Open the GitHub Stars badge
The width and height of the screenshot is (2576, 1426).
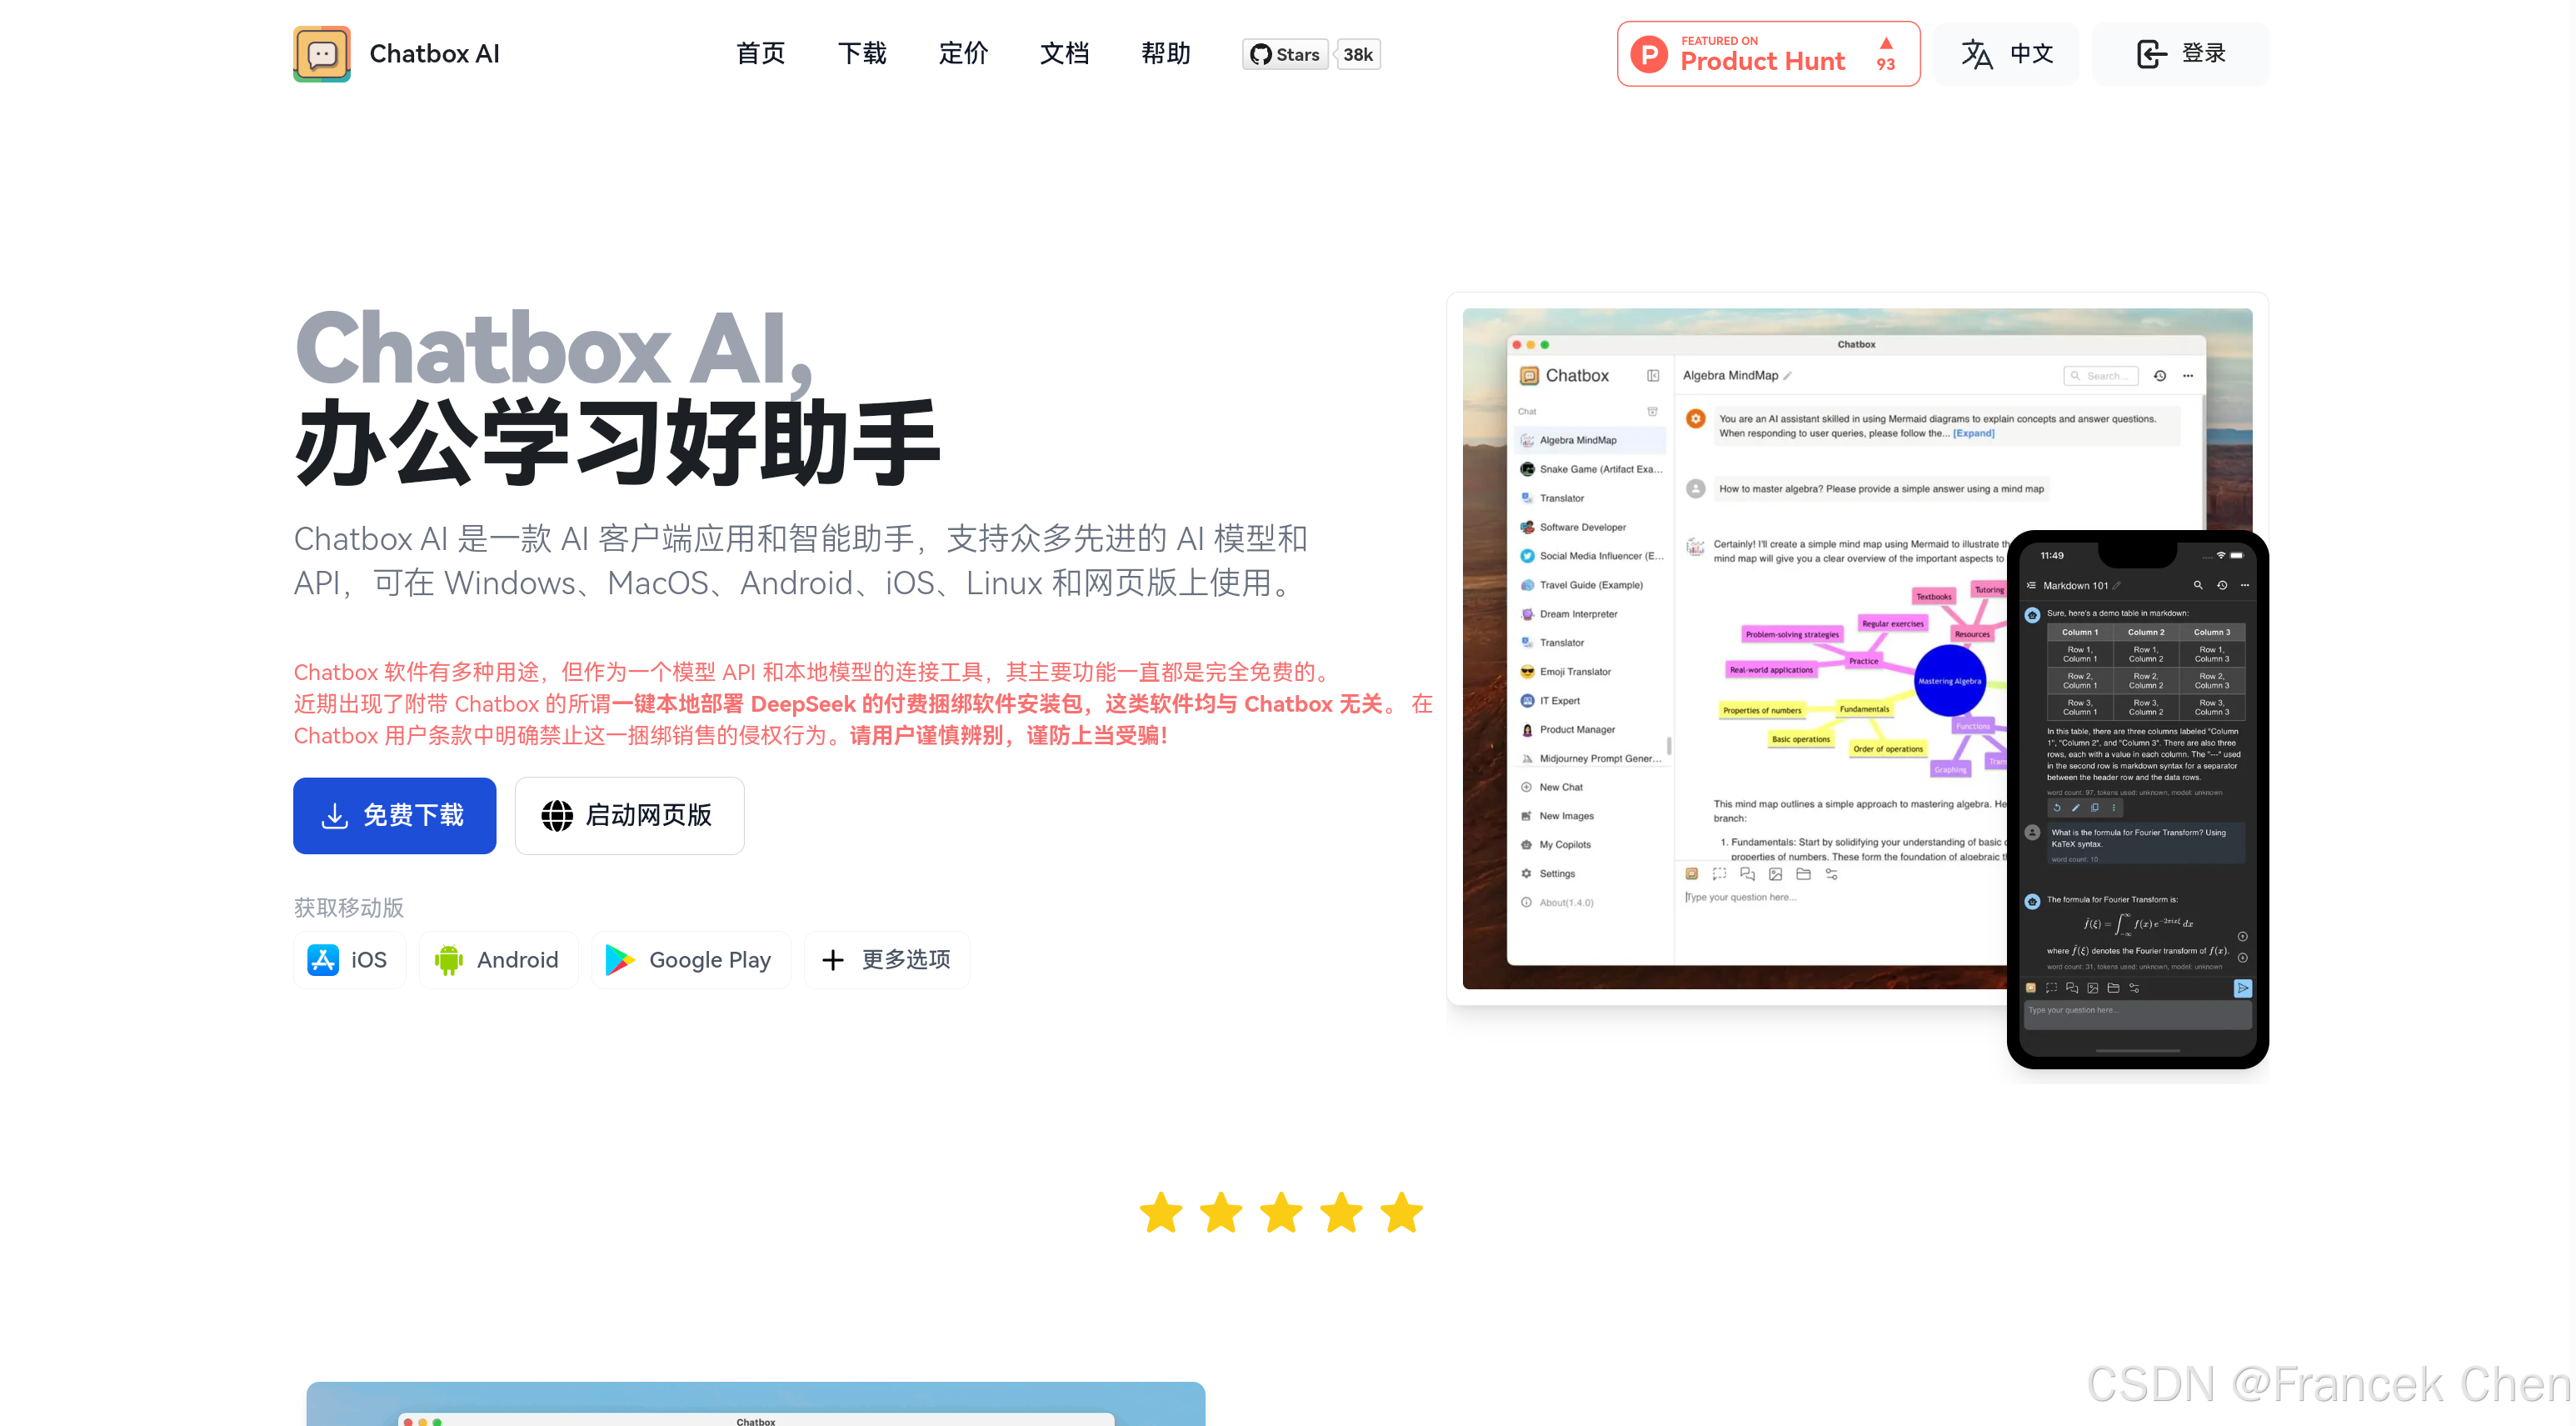[x=1285, y=54]
